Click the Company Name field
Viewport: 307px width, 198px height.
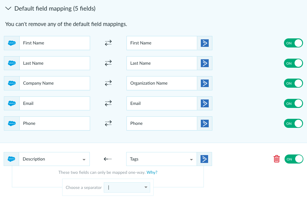tap(55, 83)
